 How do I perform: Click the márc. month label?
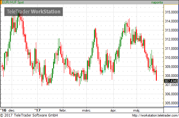click(86, 110)
